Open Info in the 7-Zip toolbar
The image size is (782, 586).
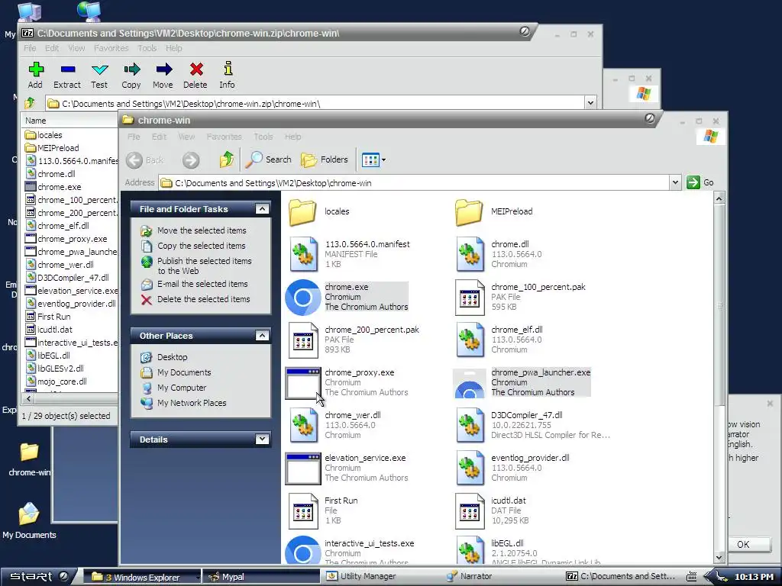[228, 76]
